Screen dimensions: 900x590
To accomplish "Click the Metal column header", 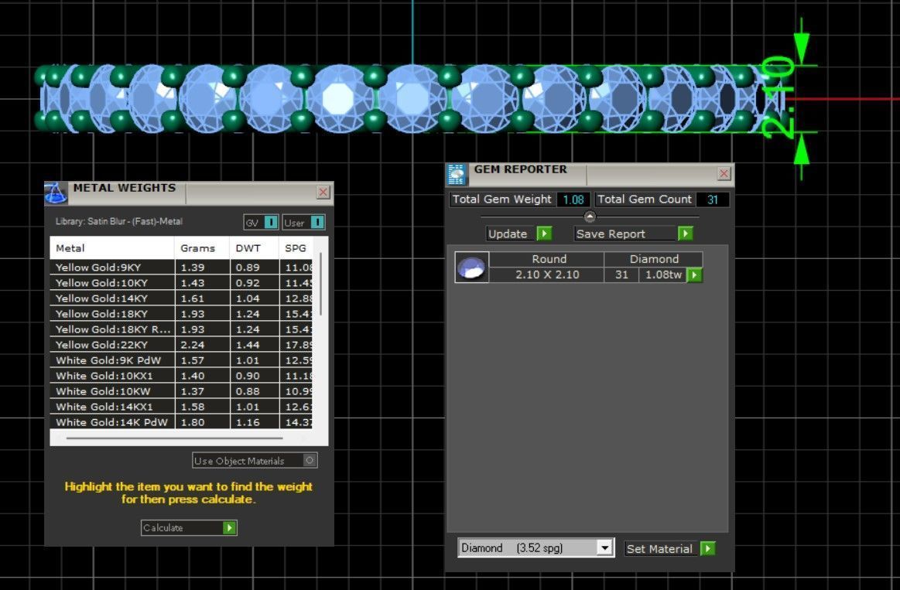I will [112, 248].
